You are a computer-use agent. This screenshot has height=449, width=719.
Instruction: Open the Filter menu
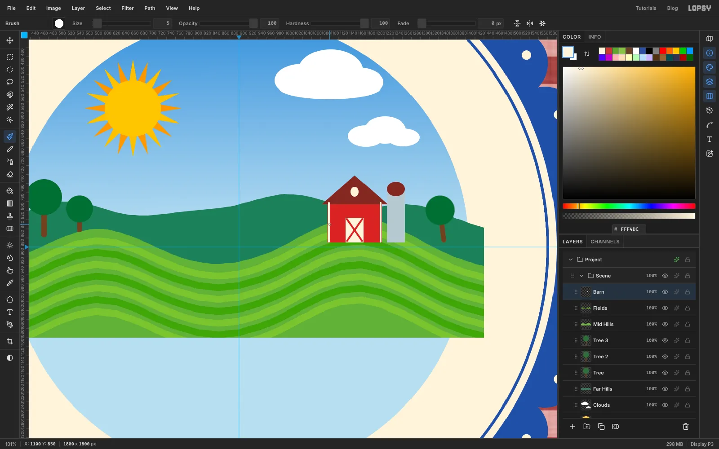tap(128, 8)
